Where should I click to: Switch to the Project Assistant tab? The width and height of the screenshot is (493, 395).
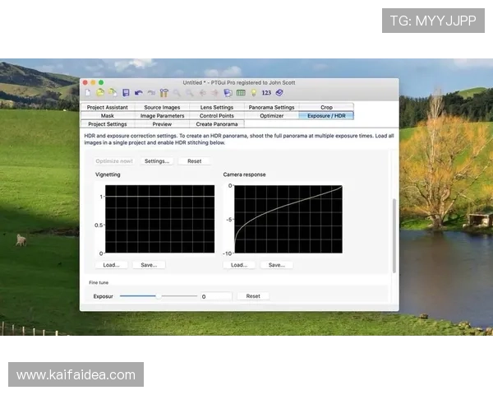[x=108, y=107]
